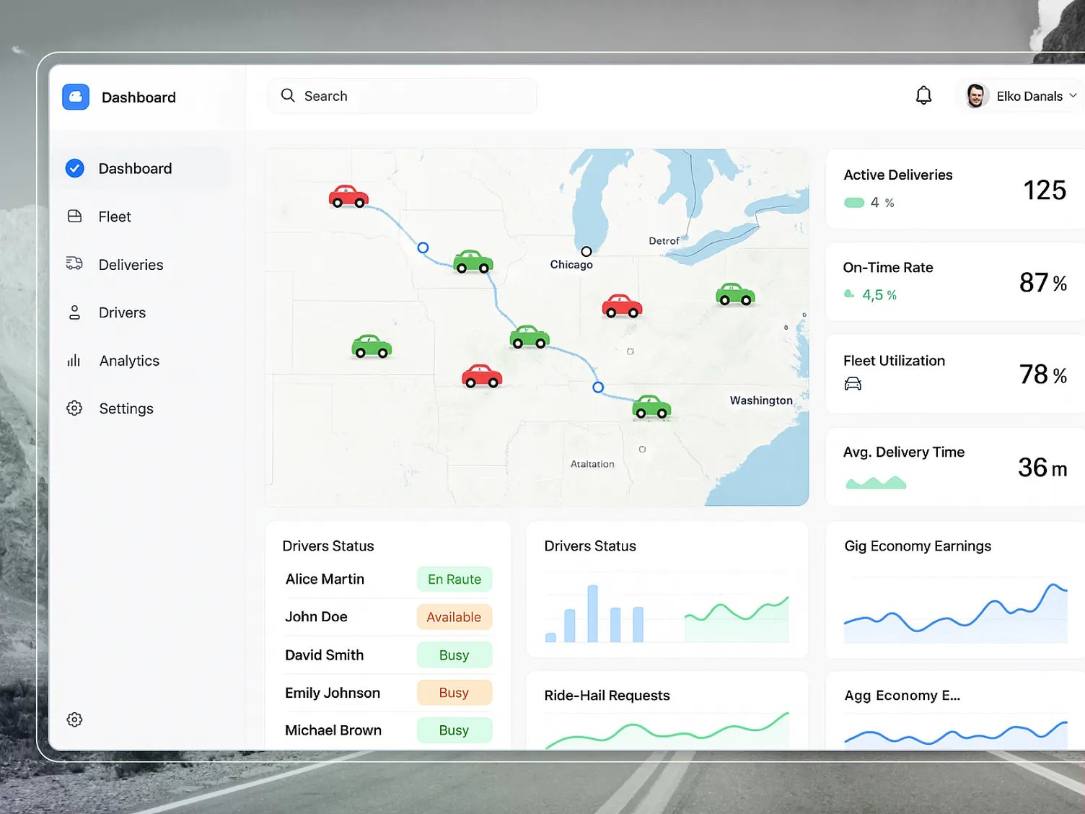Click the Fleet sidebar icon
1085x814 pixels.
(74, 216)
